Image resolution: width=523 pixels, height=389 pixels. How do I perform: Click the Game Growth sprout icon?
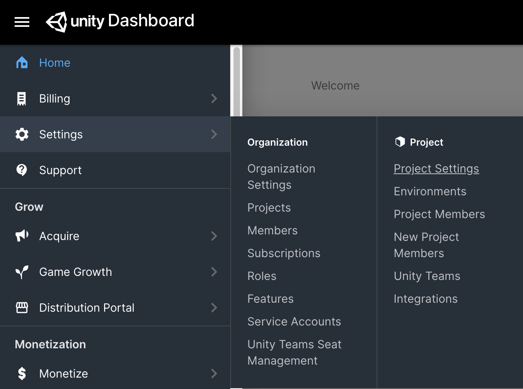[x=22, y=272]
